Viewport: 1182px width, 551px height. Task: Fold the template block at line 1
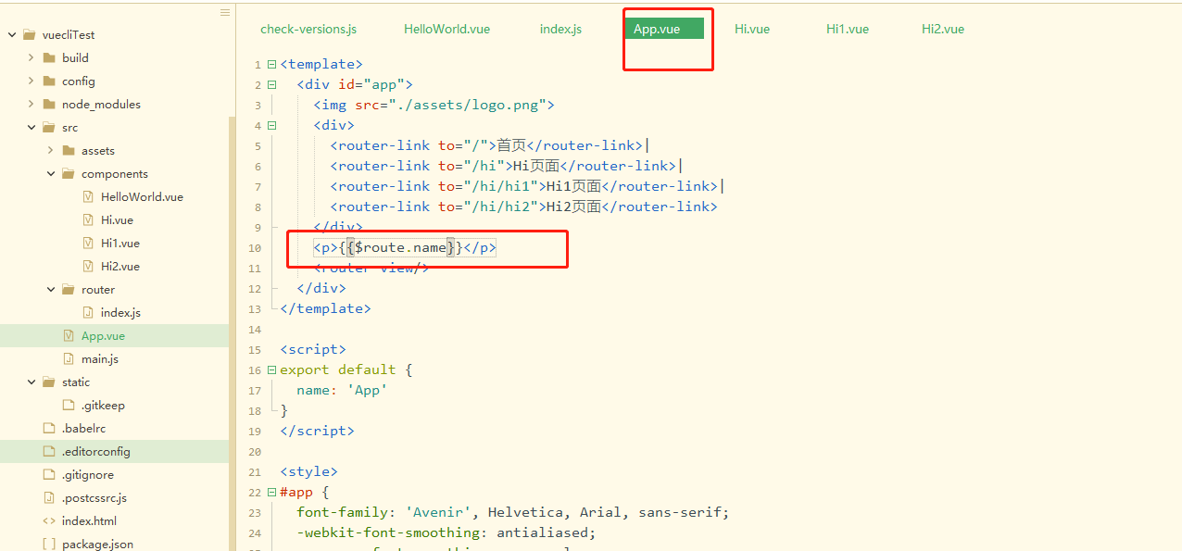click(271, 65)
